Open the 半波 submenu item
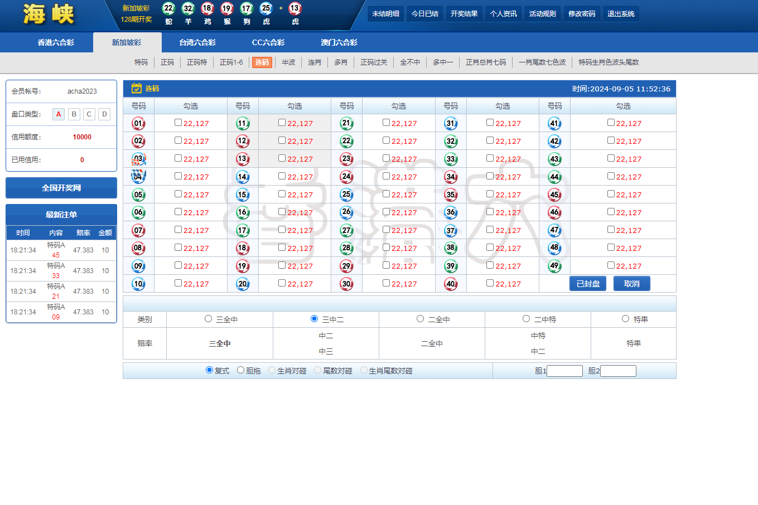This screenshot has height=505, width=758. click(288, 62)
